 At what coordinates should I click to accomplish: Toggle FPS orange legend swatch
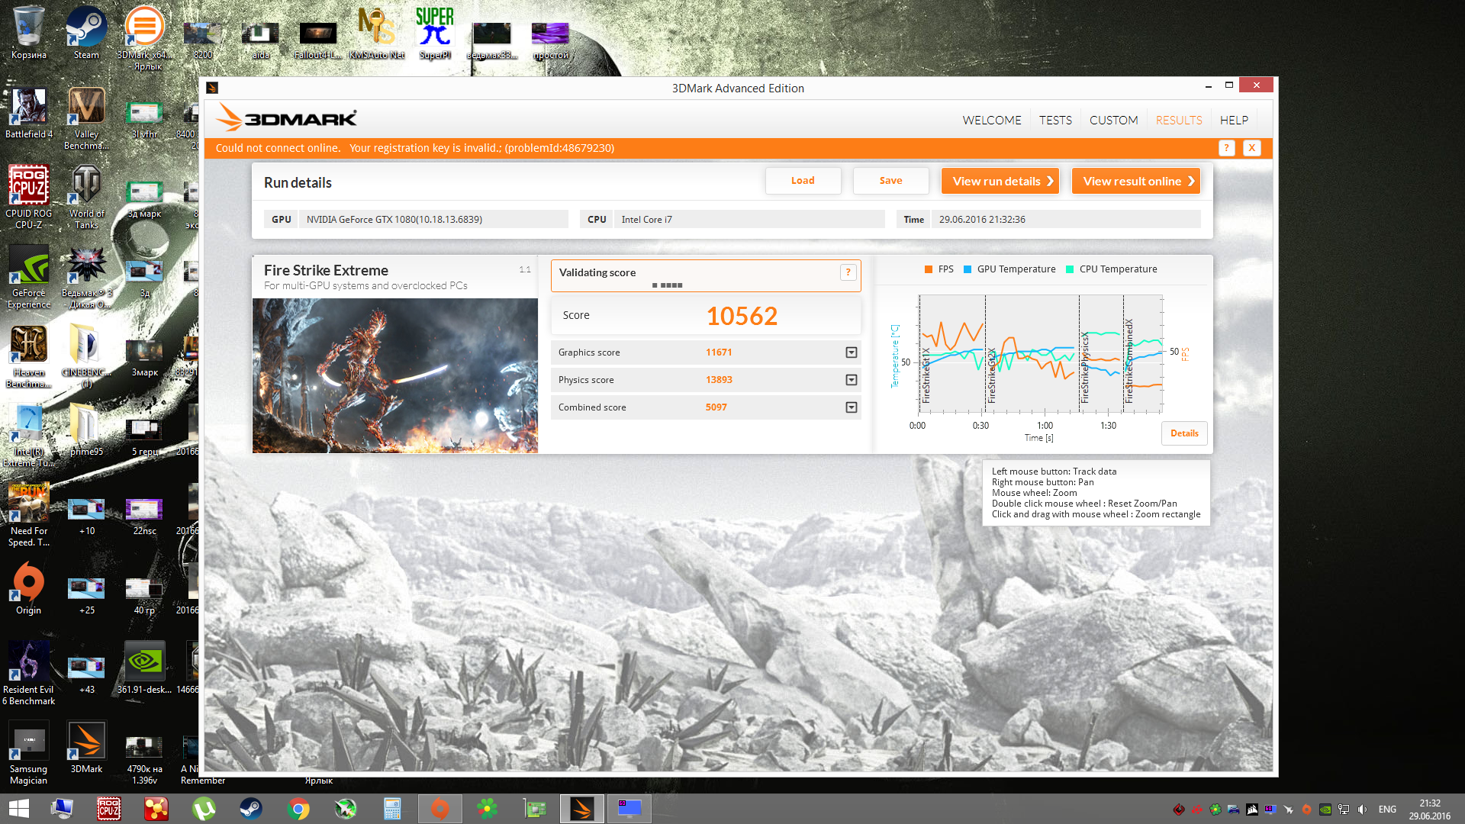point(928,269)
